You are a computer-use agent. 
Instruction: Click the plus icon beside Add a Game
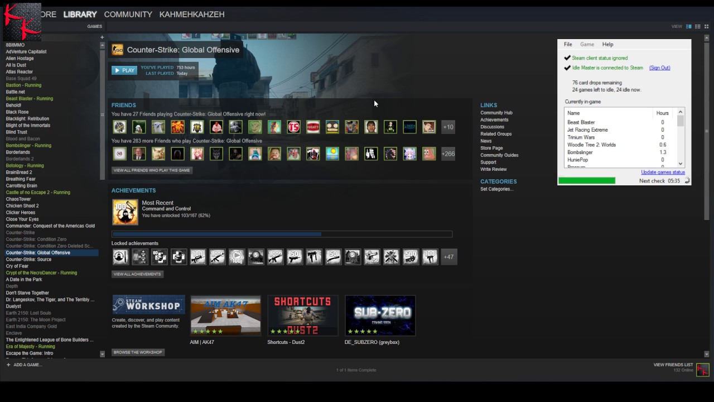point(8,365)
